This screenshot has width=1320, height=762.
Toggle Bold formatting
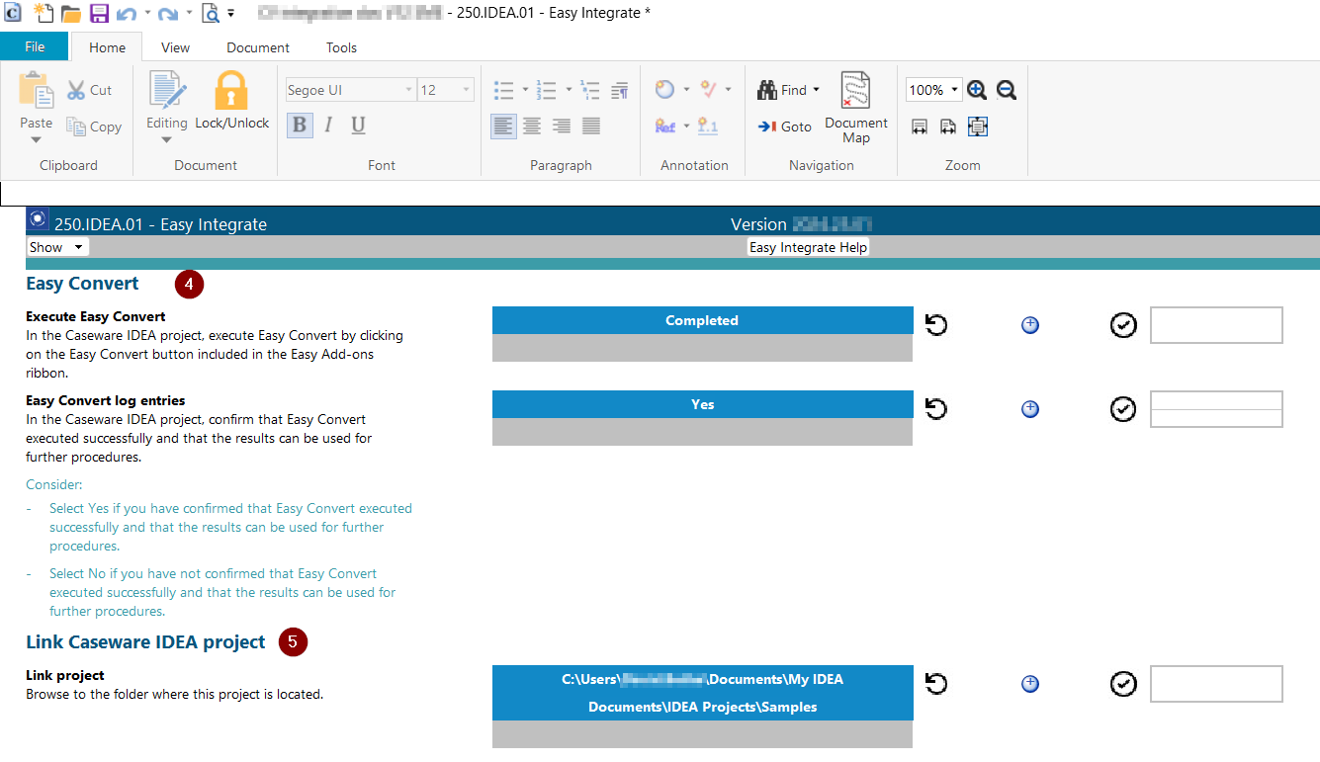299,125
